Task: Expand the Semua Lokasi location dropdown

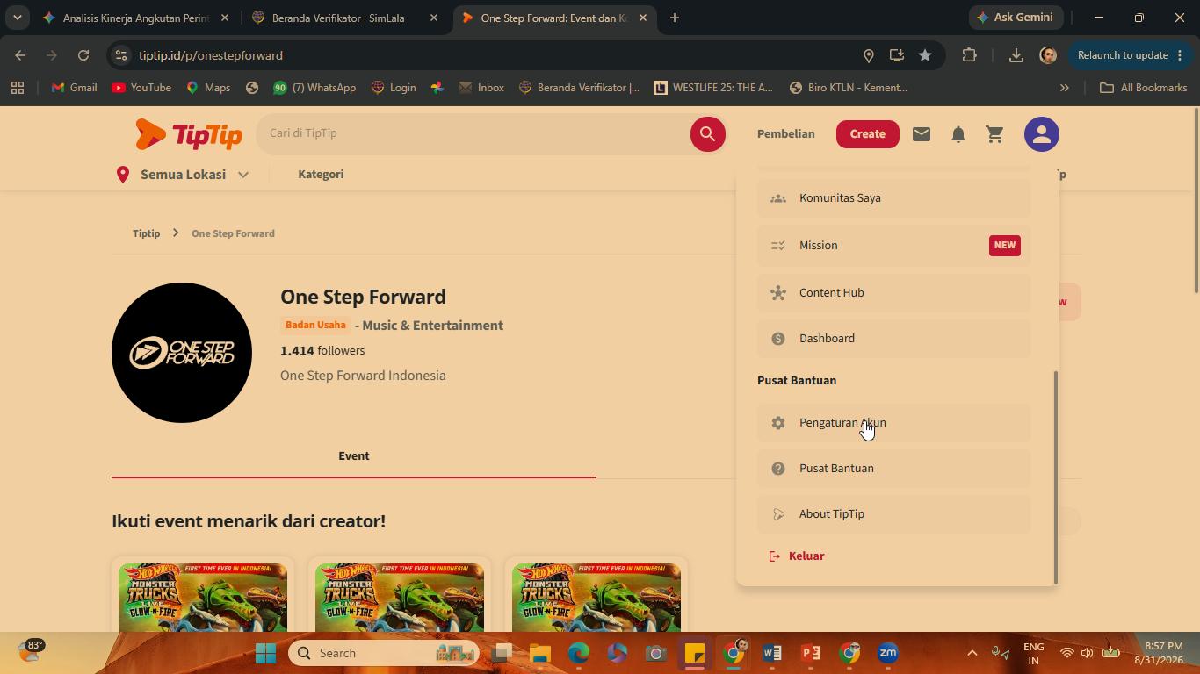Action: click(183, 175)
